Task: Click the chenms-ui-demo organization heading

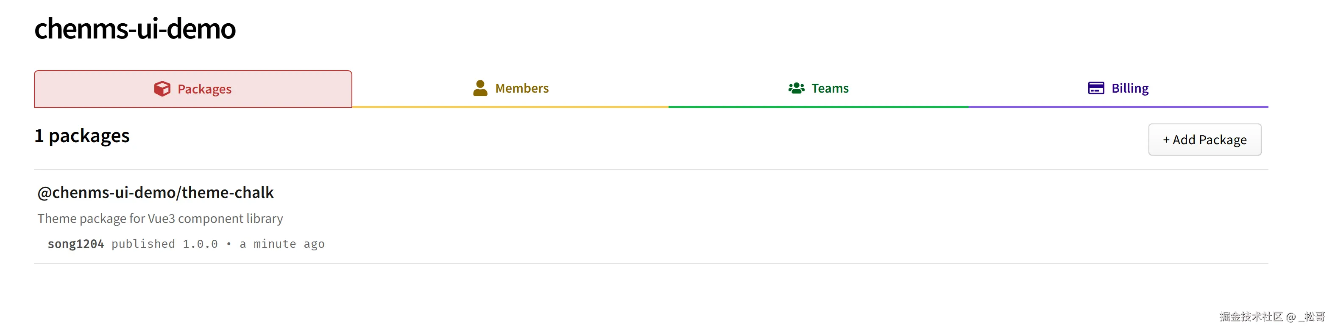Action: pyautogui.click(x=135, y=28)
